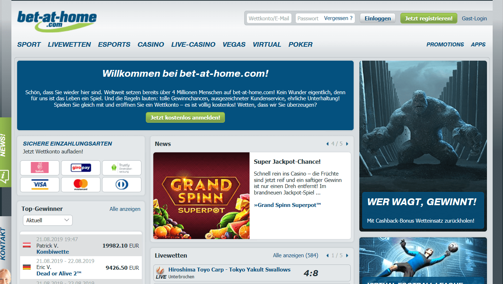Focus the Wettkonto/E-Mail input field
The height and width of the screenshot is (284, 503).
269,18
